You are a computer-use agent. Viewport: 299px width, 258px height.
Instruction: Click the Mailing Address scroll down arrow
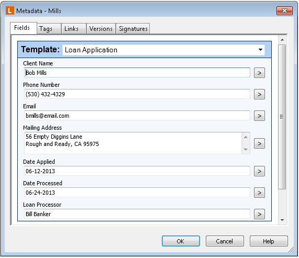pos(246,149)
